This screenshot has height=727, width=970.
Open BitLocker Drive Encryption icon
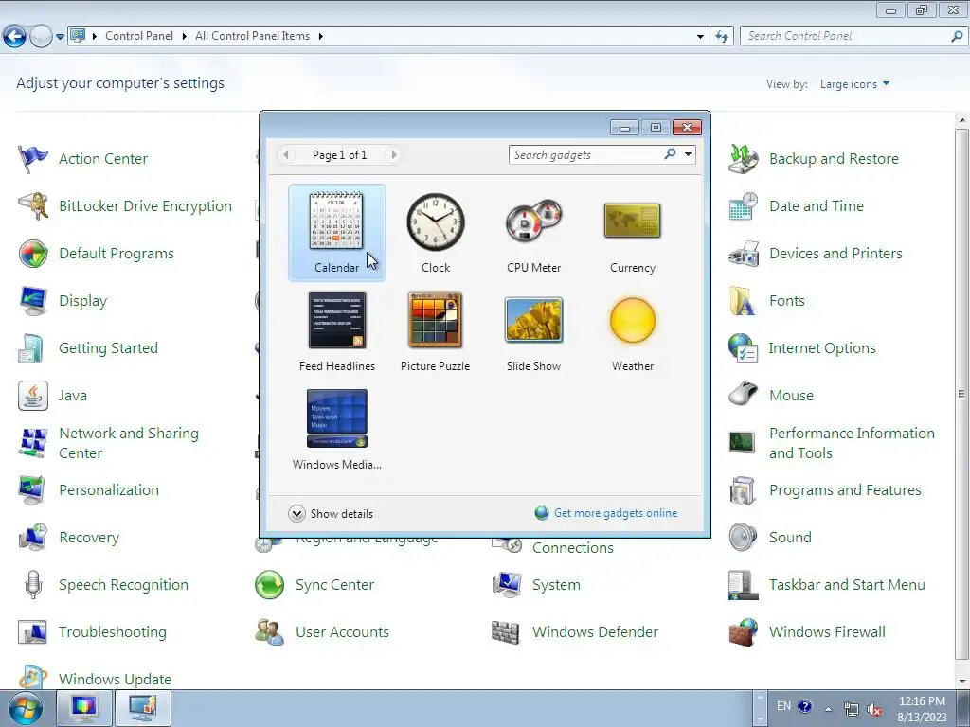(x=33, y=205)
